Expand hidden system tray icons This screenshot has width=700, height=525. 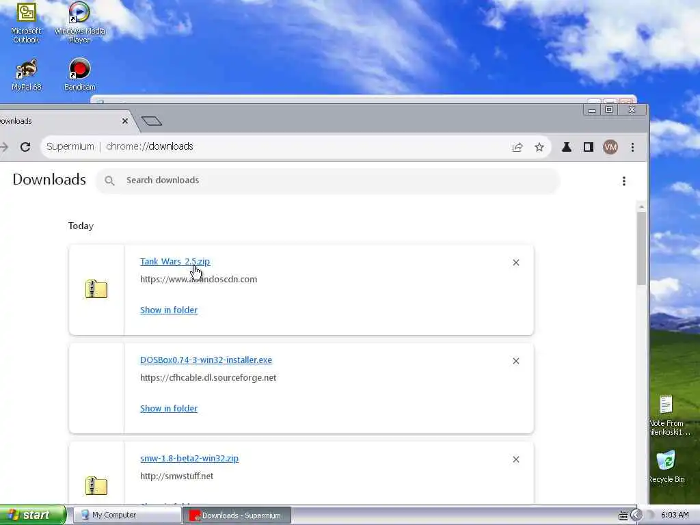pos(636,515)
